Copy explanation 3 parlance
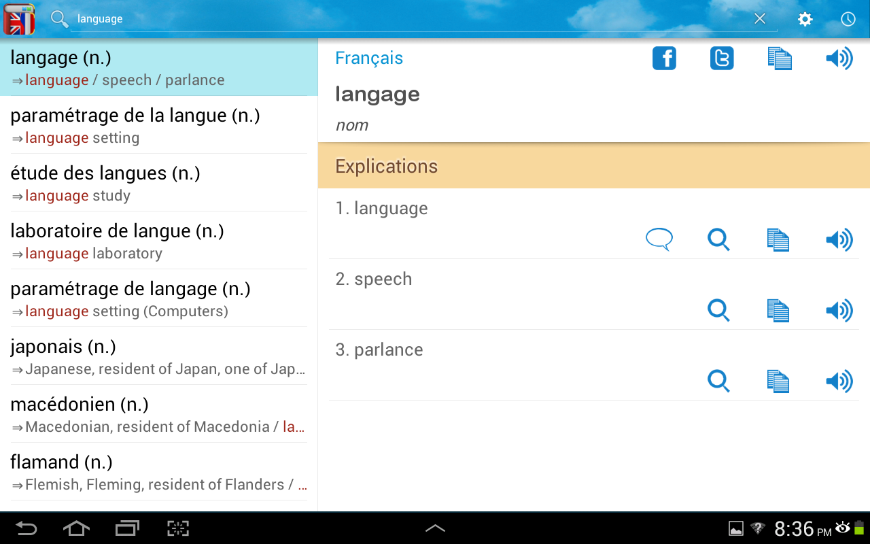 (x=778, y=381)
